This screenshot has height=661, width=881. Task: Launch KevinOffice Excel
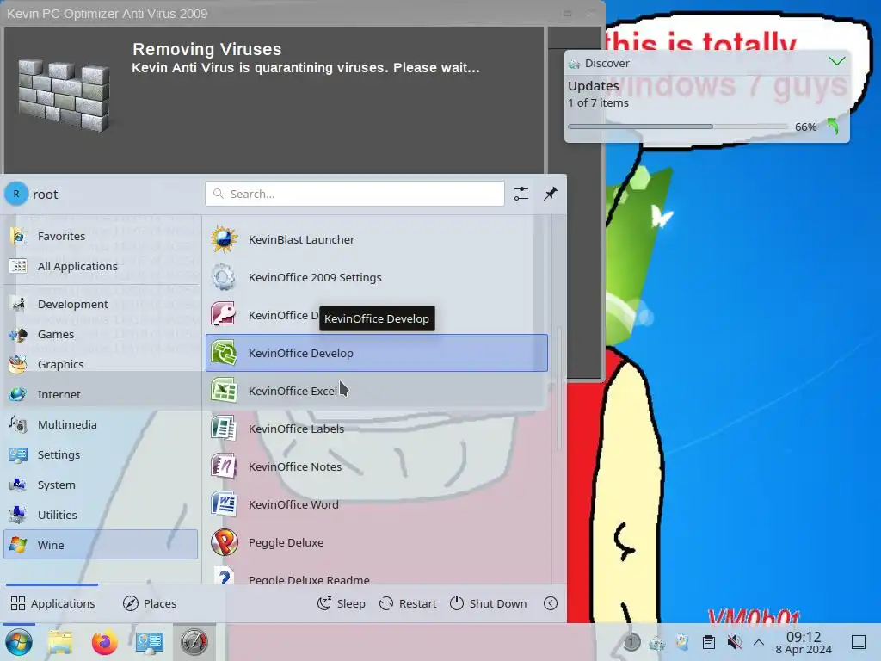(377, 391)
